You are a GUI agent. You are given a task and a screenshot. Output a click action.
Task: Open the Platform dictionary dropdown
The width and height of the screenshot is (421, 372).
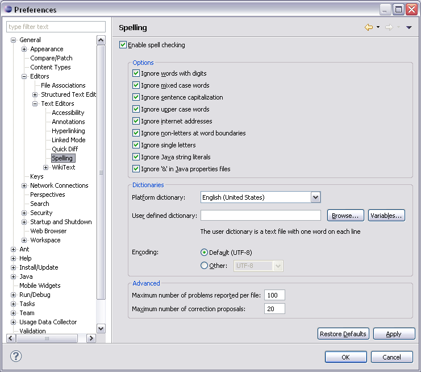click(x=316, y=197)
